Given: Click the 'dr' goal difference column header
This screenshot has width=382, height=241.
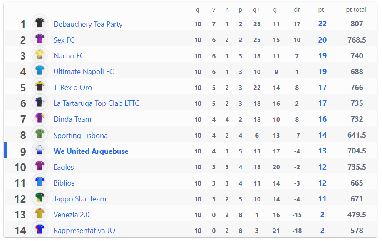Looking at the screenshot, I should [x=297, y=10].
